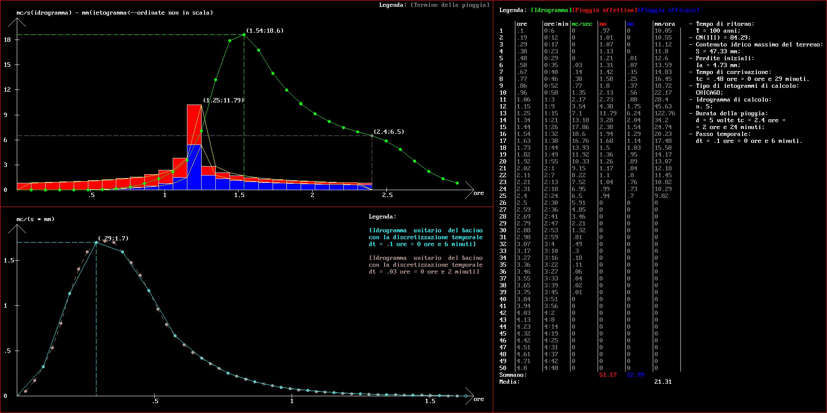Select the blue Pioggia efficace legend entry
Viewport: 827px width, 413px height.
(x=668, y=10)
